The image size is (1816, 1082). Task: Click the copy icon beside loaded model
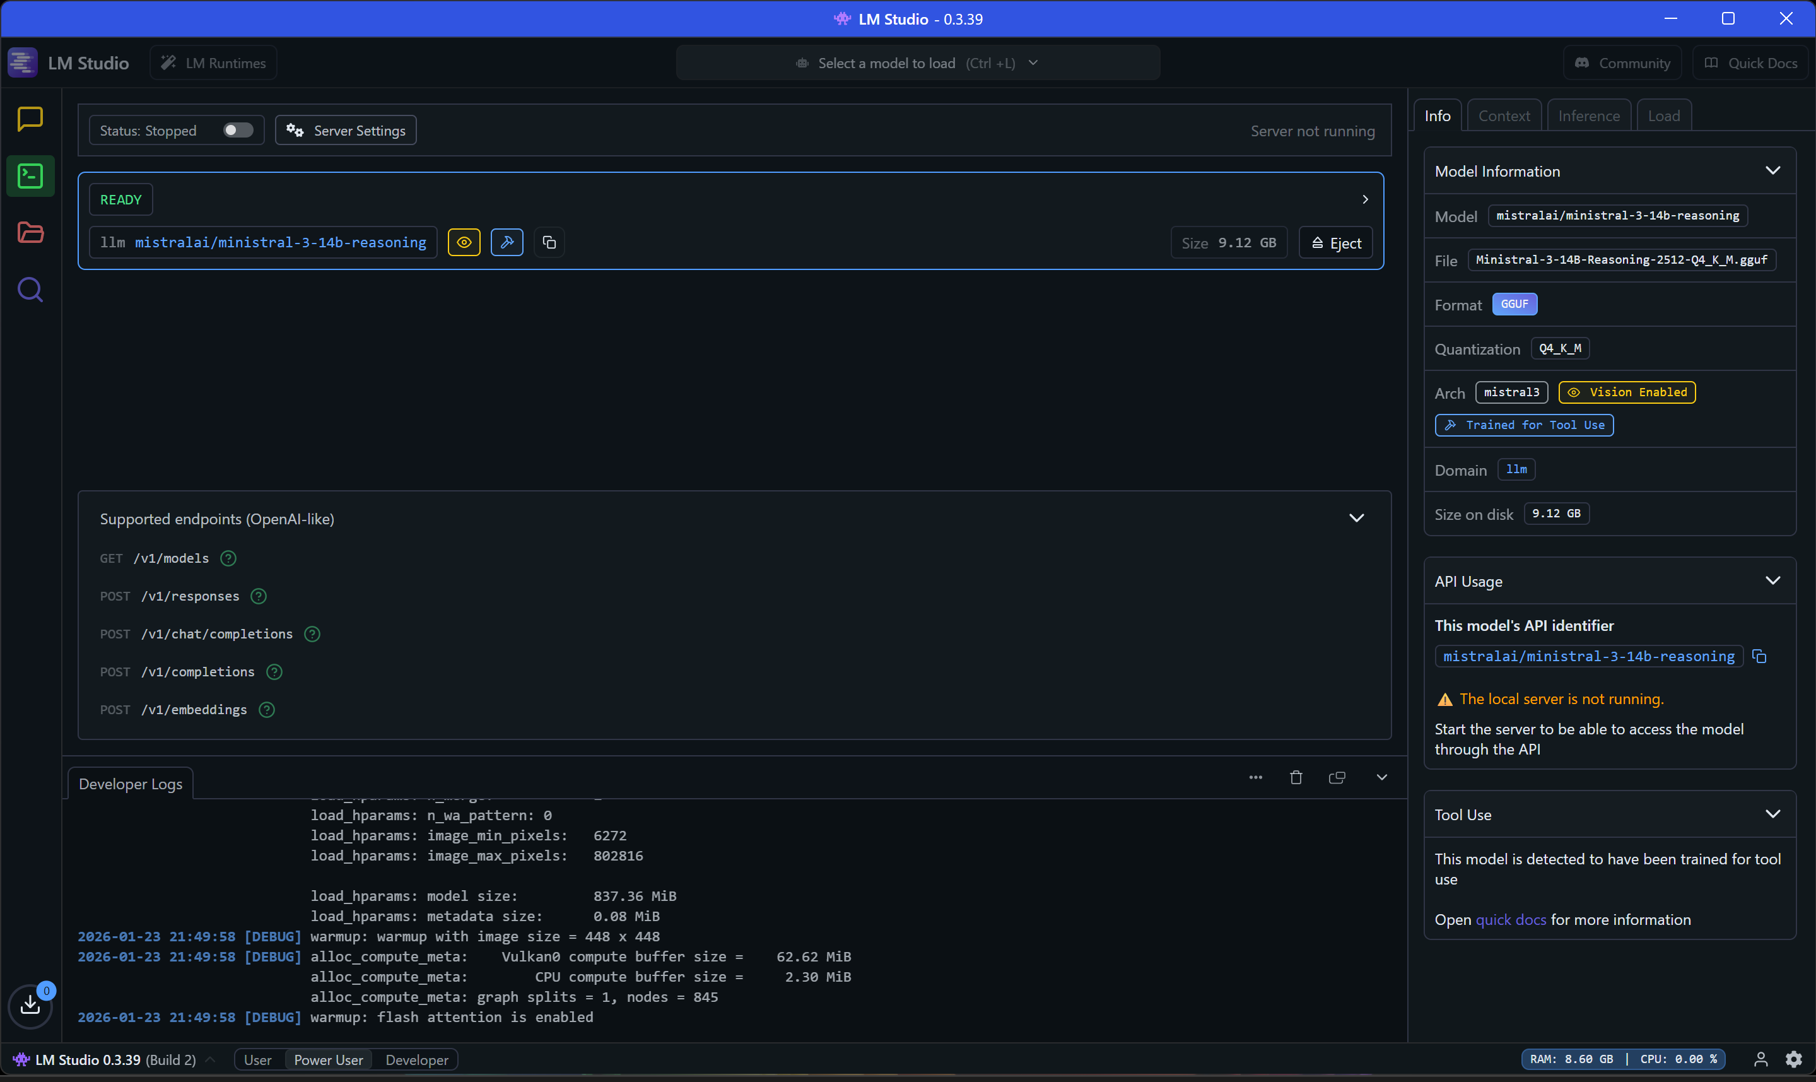pyautogui.click(x=549, y=243)
